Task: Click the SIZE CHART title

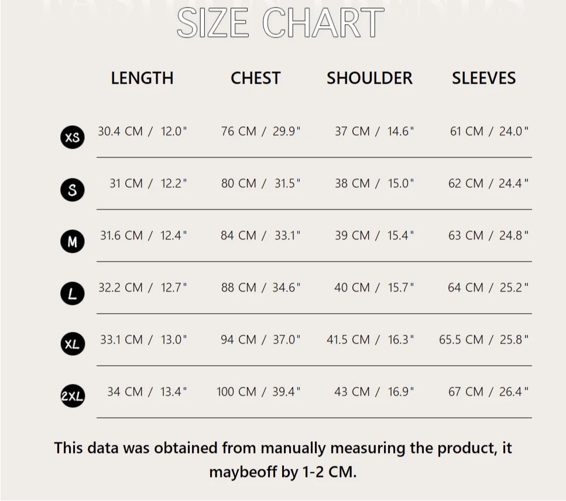Action: 280,22
